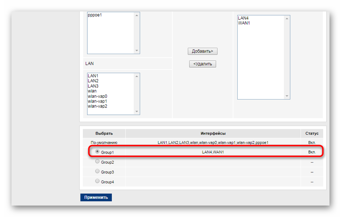Click scroll up arrow of pppoe1 list

click(136, 15)
